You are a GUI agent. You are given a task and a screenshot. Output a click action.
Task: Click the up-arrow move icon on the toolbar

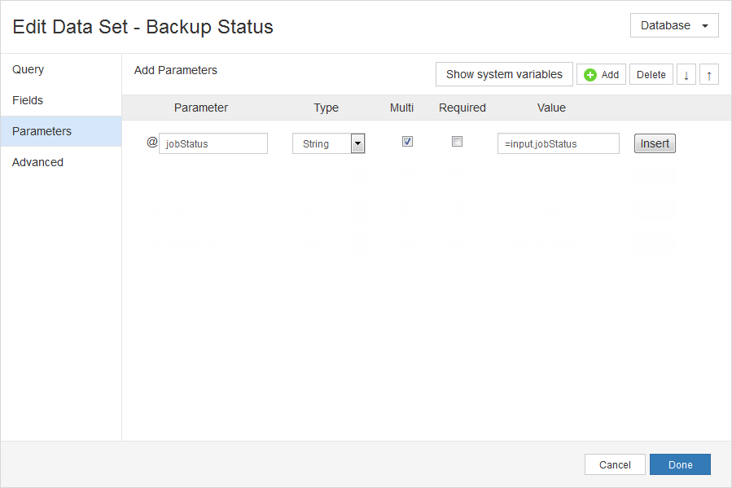[x=708, y=74]
